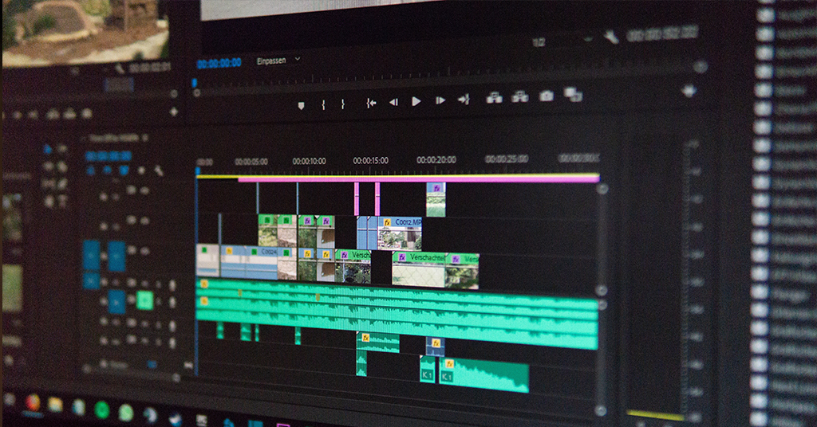The image size is (817, 427).
Task: Click the blue 00:00:00:00 Program timecode
Action: (219, 64)
